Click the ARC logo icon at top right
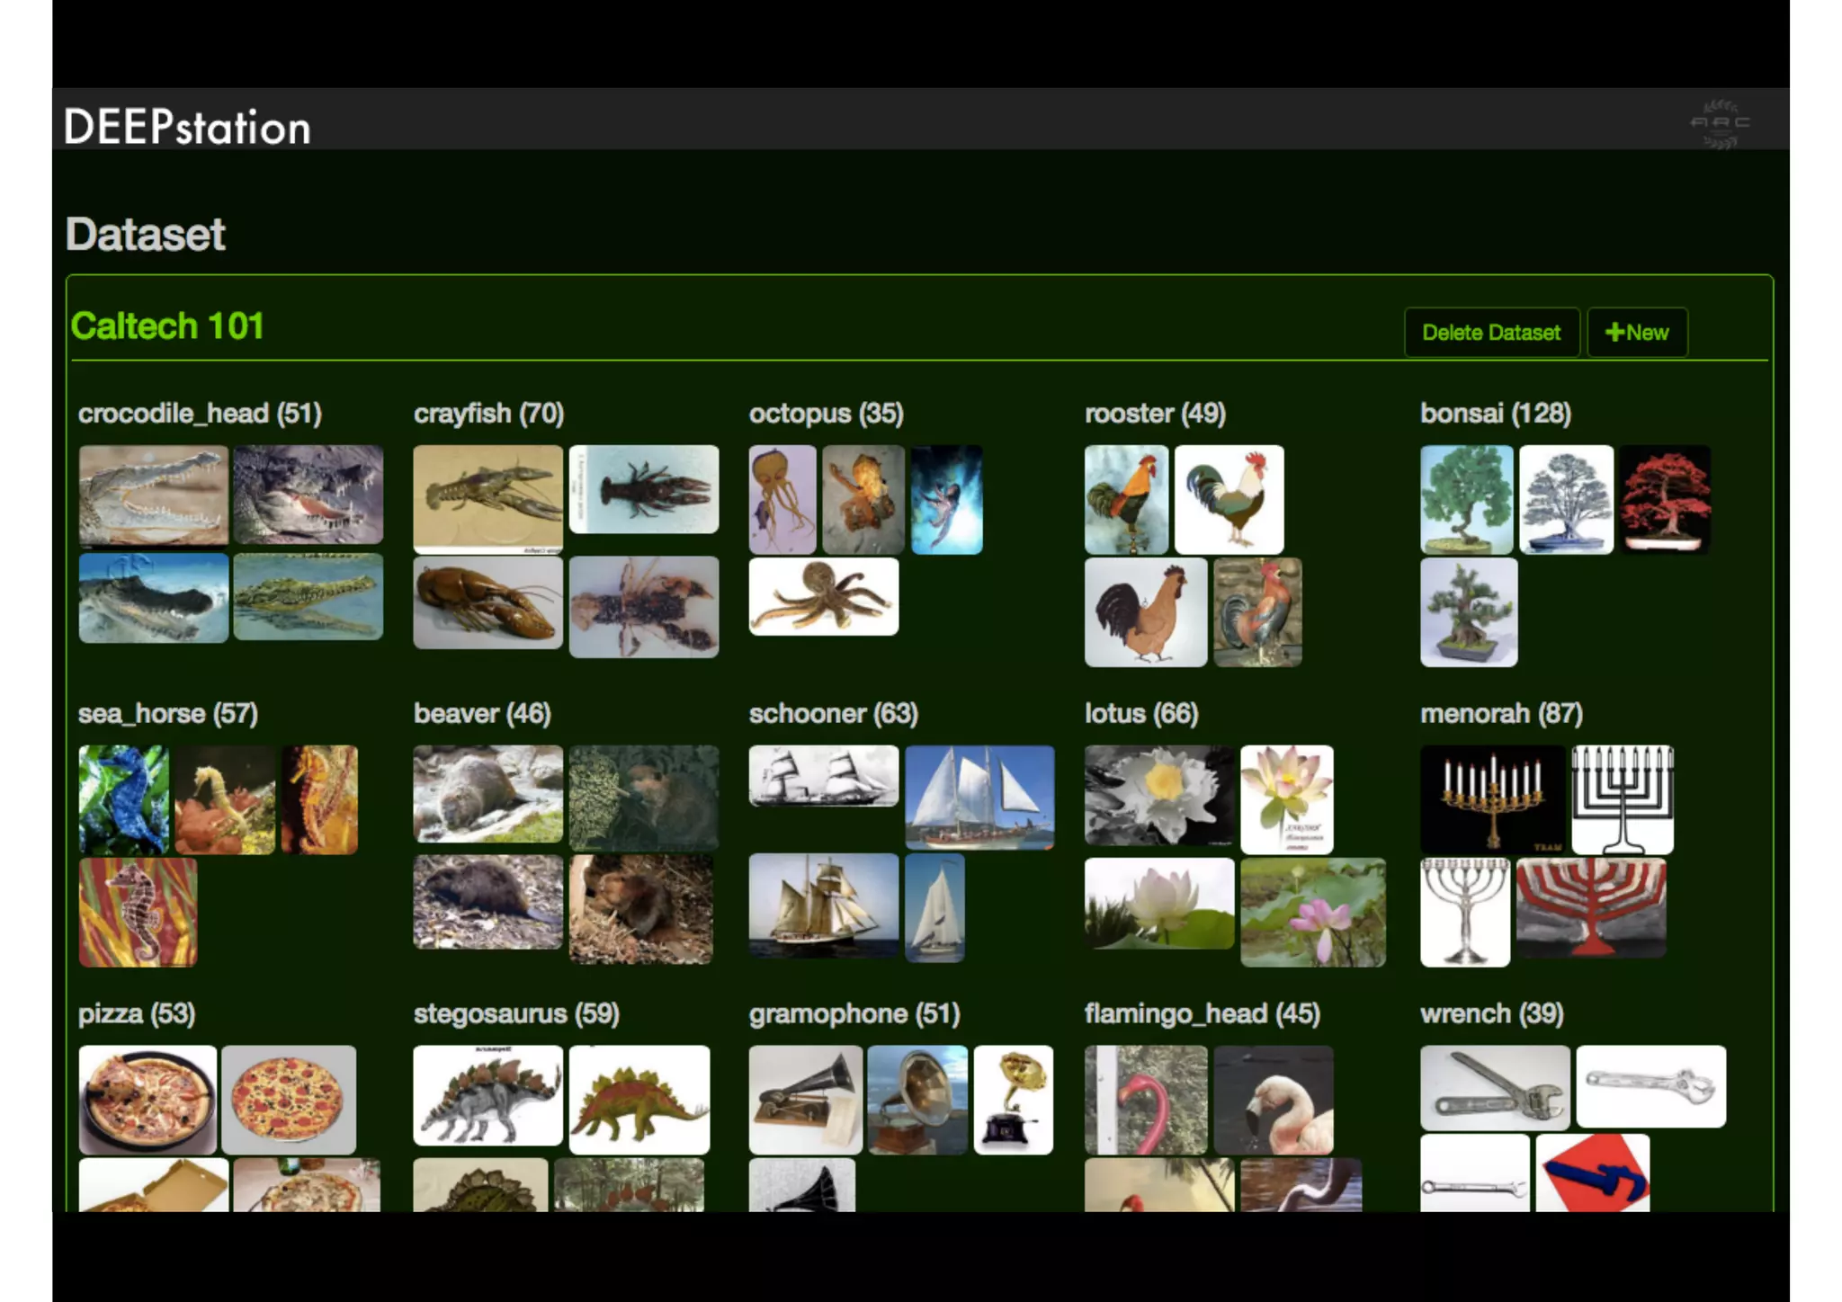This screenshot has width=1842, height=1302. tap(1720, 124)
